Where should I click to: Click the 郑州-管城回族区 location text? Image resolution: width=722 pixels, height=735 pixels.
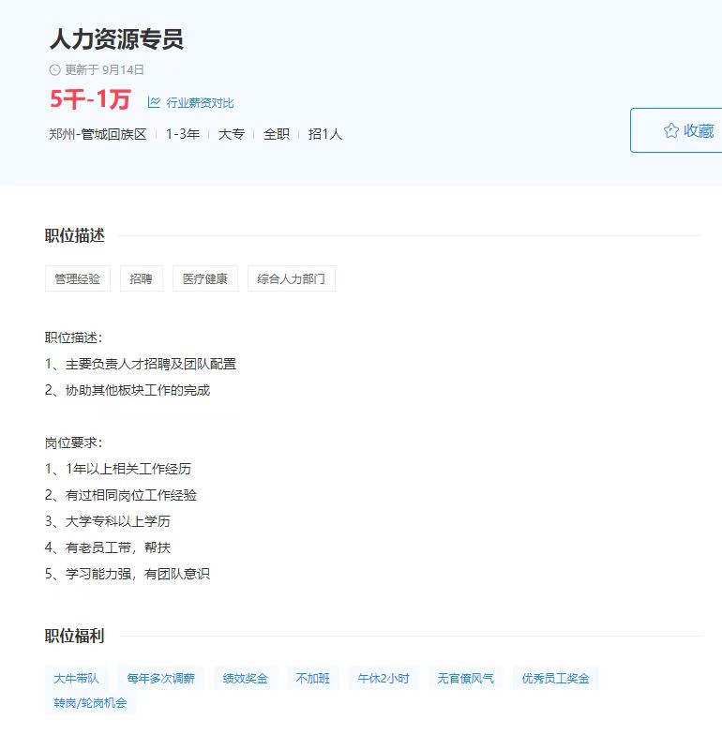98,134
